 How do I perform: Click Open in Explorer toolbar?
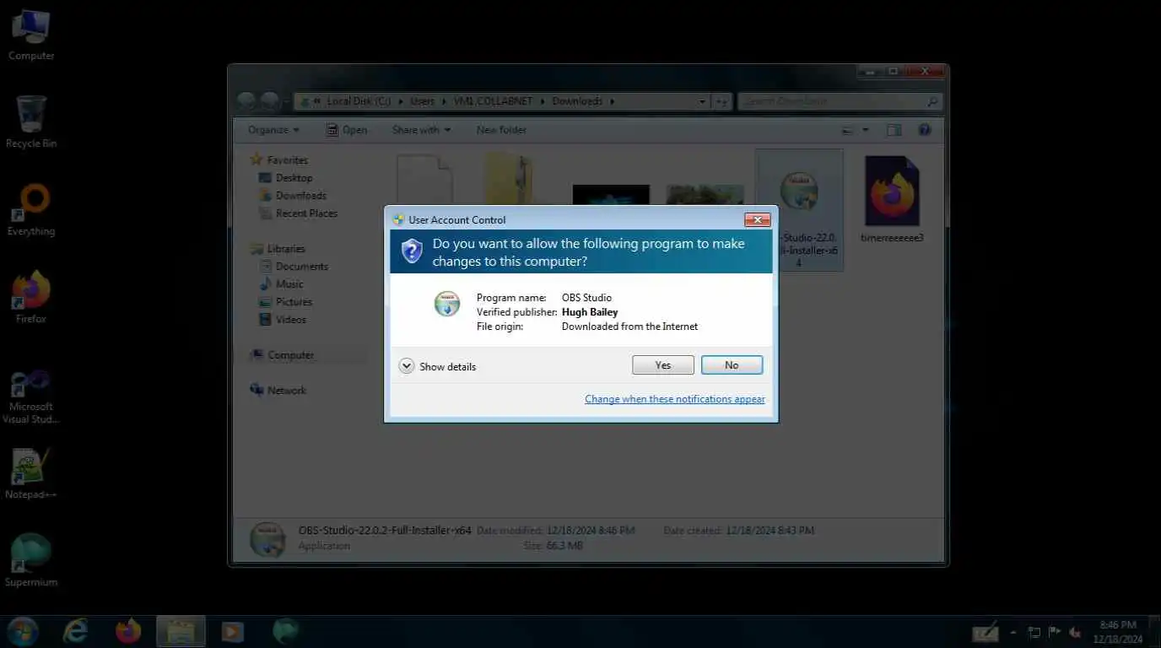click(x=347, y=130)
